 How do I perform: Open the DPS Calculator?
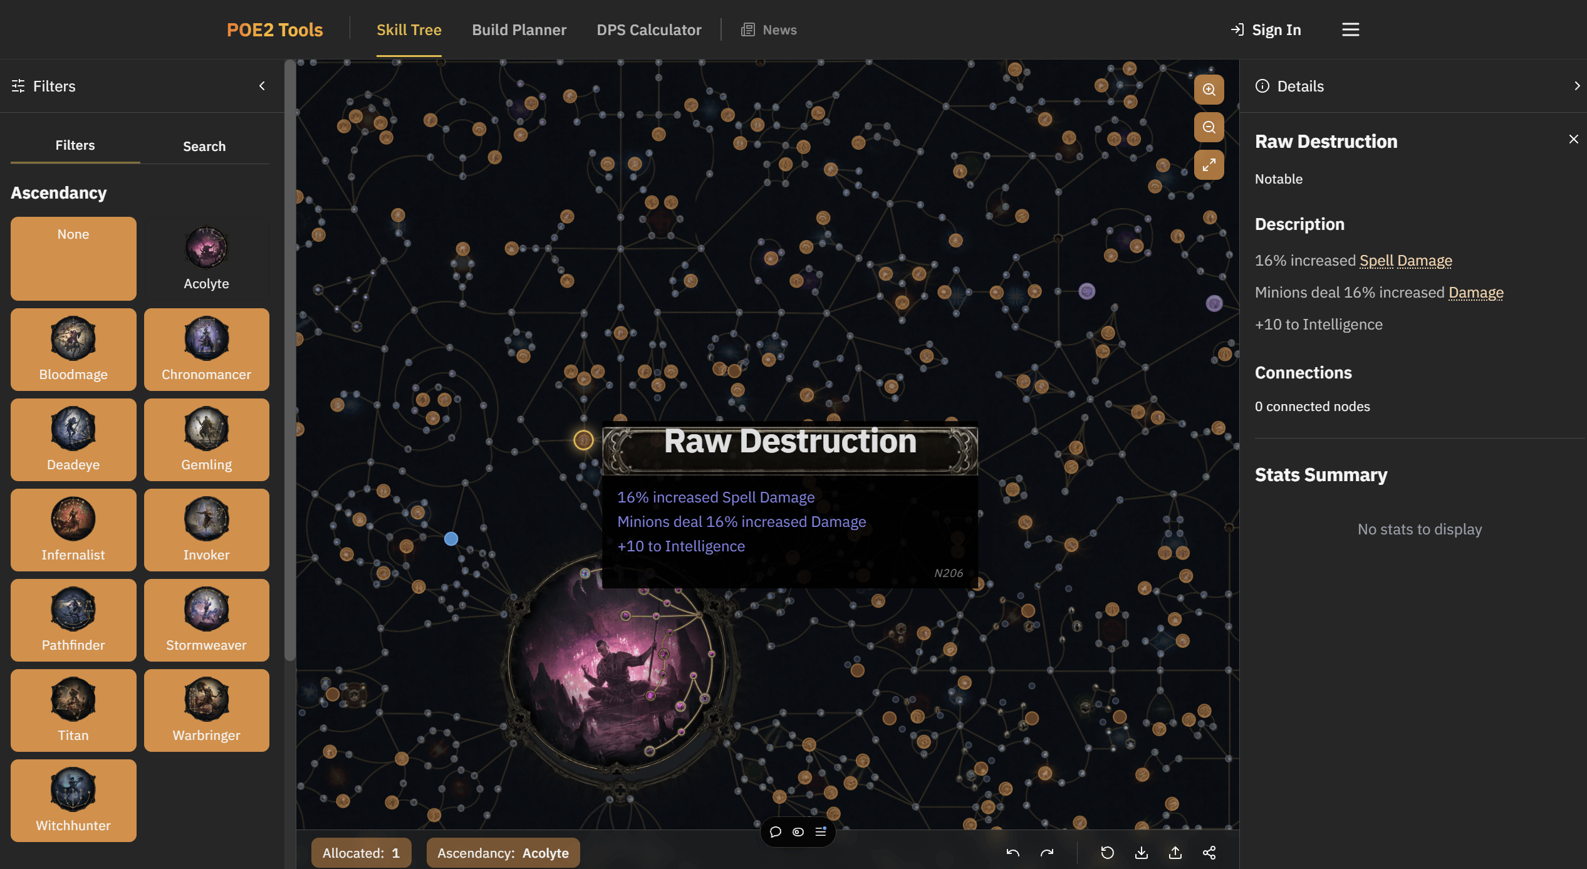click(649, 29)
